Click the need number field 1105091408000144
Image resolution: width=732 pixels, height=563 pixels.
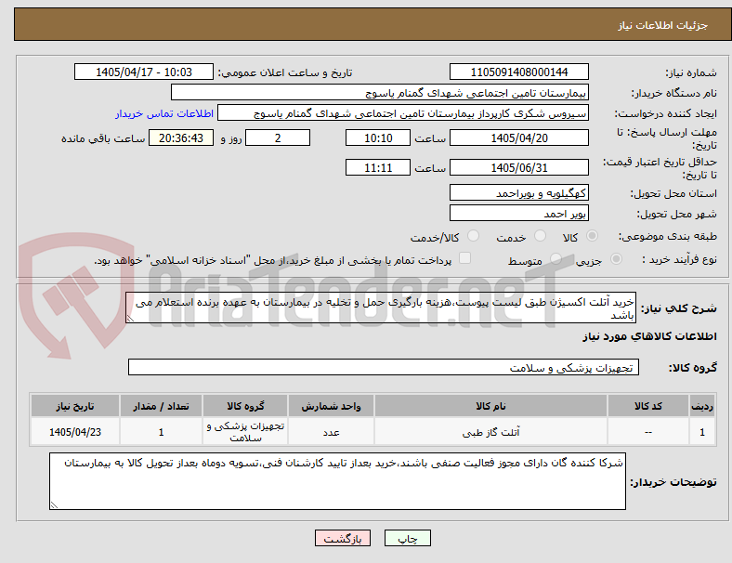tap(518, 72)
